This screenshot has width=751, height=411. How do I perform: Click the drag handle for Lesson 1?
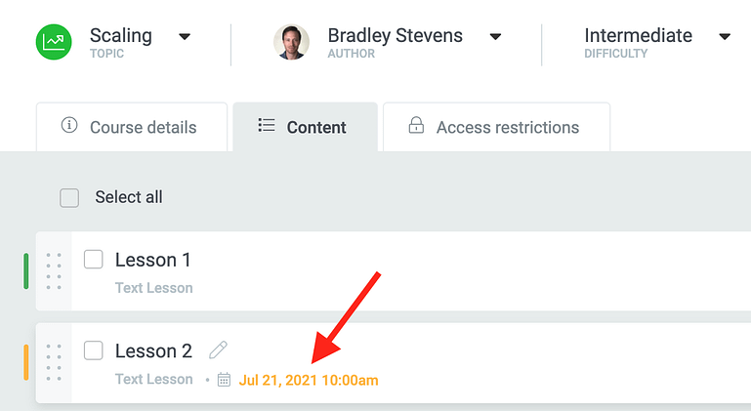coord(54,271)
